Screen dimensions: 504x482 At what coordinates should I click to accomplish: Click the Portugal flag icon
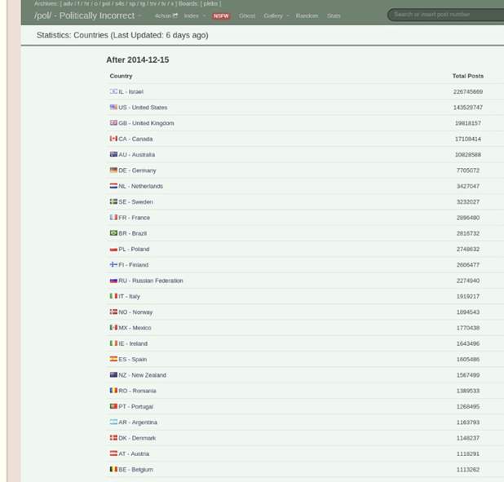pos(113,406)
